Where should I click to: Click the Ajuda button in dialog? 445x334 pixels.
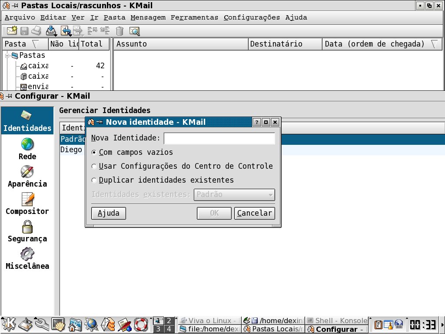point(109,214)
